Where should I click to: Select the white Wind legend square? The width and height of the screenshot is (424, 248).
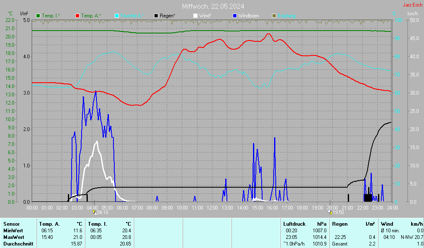[195, 16]
